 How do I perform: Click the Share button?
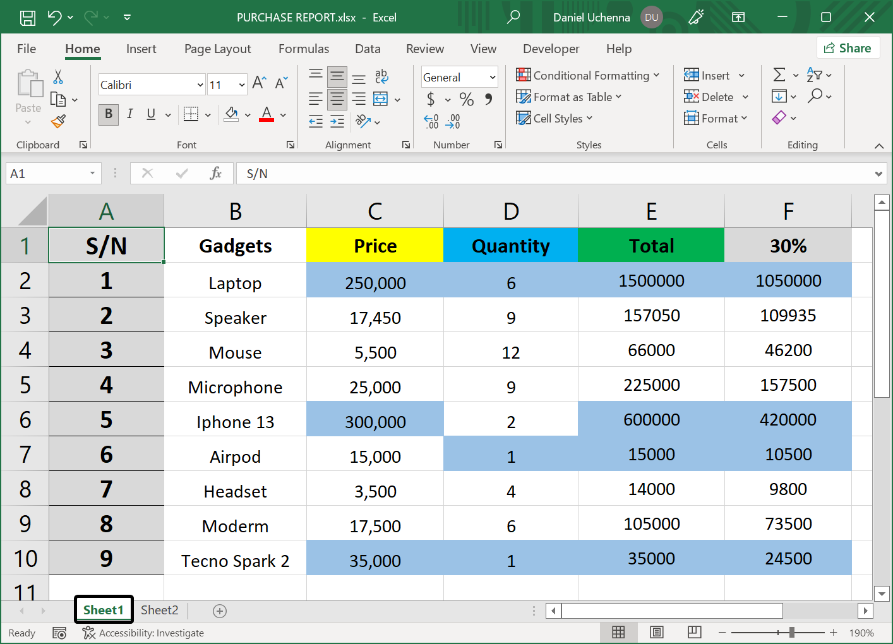click(x=848, y=47)
